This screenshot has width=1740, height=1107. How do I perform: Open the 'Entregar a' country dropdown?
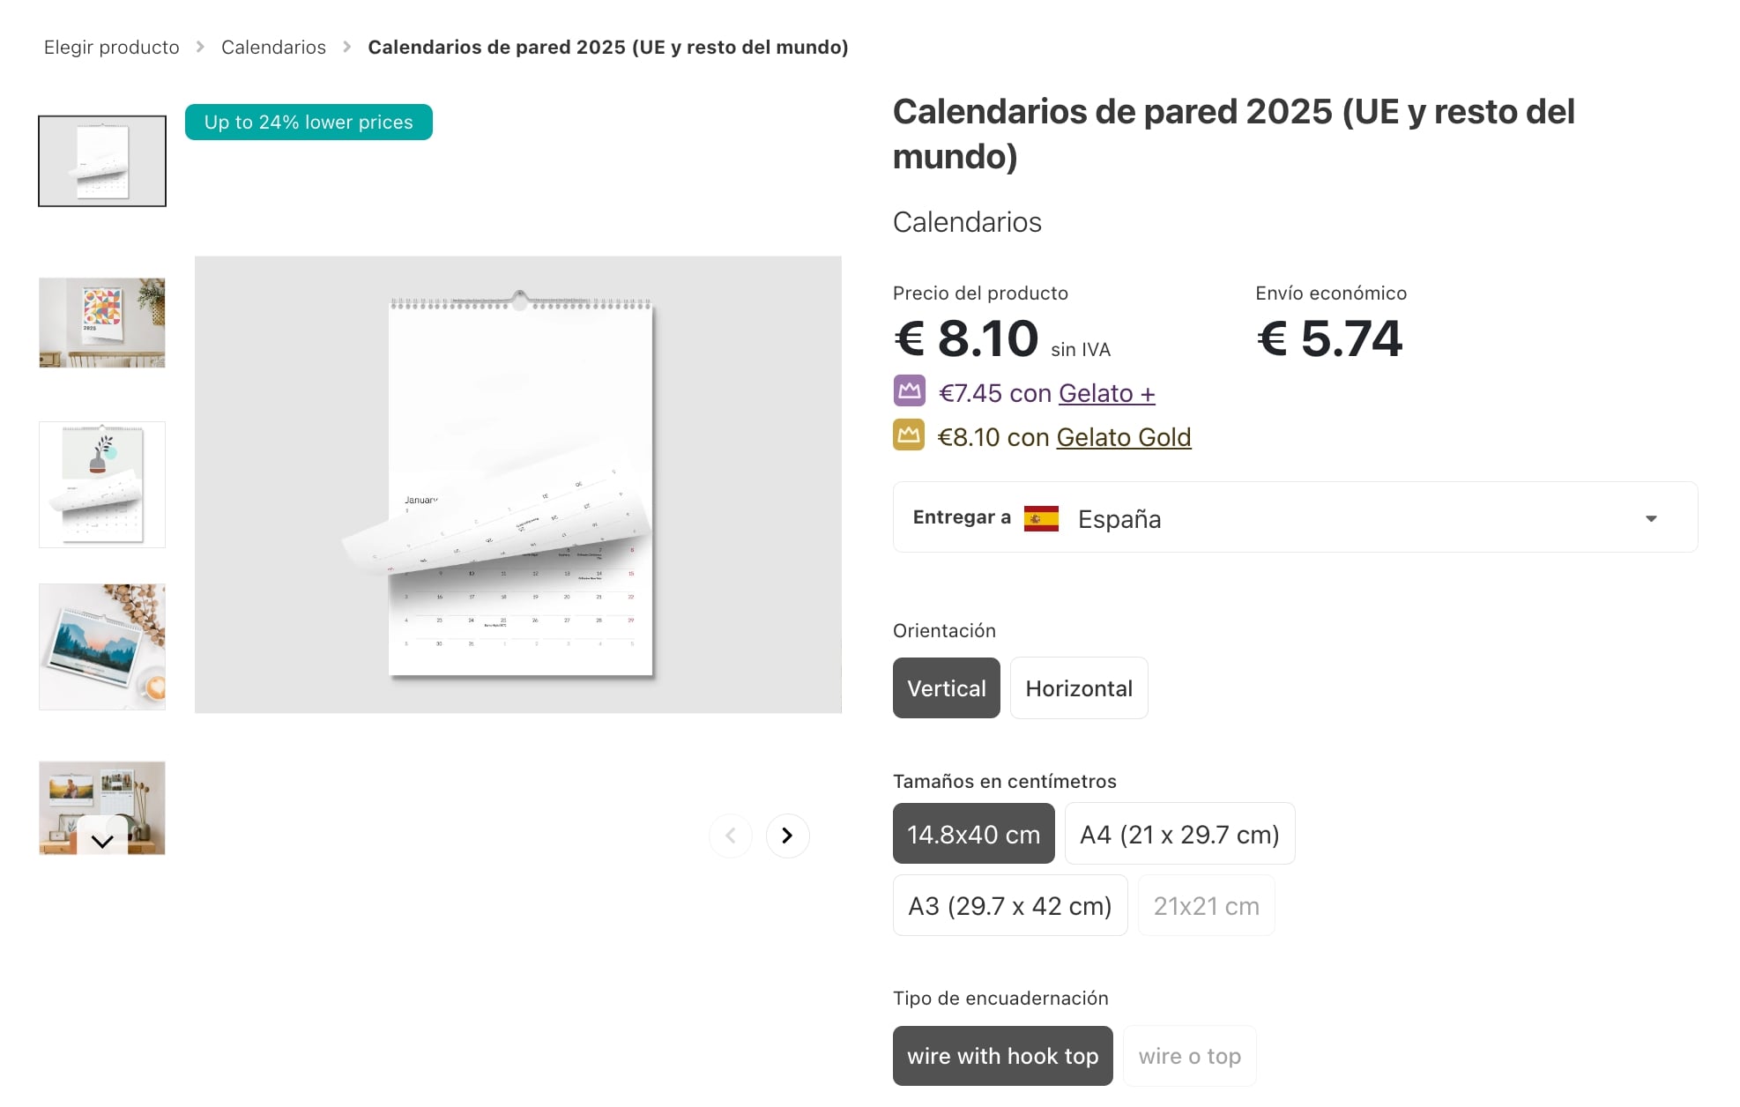(x=1294, y=518)
